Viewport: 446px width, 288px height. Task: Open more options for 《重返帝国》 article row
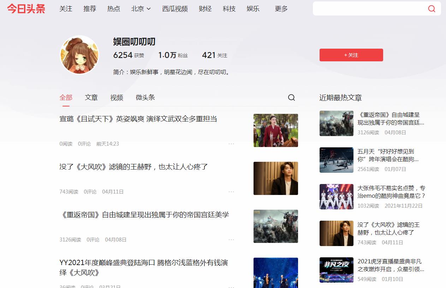[231, 240]
